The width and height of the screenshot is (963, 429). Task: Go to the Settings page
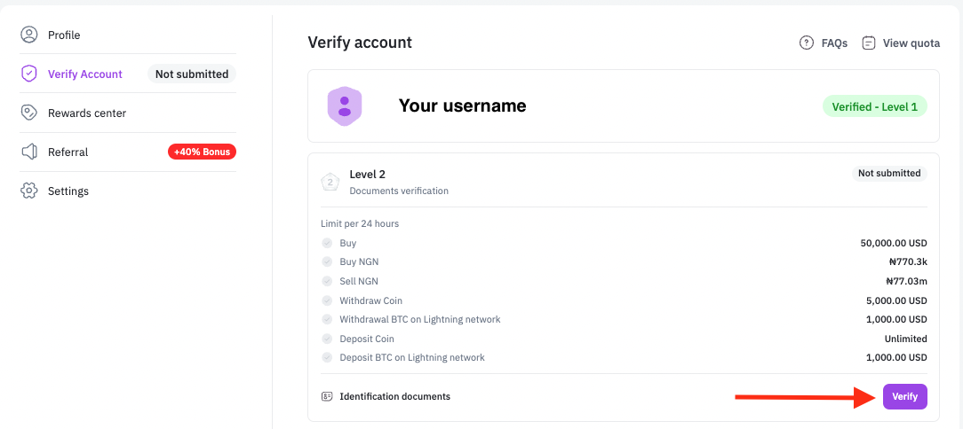click(68, 191)
